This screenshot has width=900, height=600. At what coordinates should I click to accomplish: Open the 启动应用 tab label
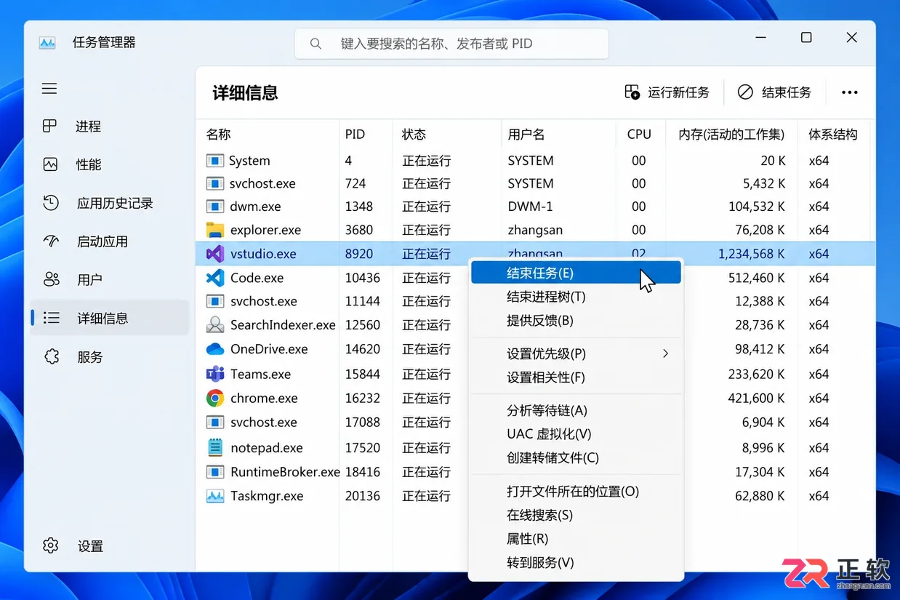tap(103, 241)
